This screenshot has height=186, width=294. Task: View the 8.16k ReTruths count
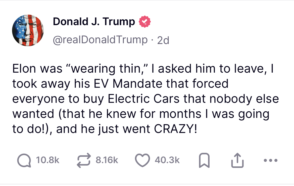tap(107, 160)
